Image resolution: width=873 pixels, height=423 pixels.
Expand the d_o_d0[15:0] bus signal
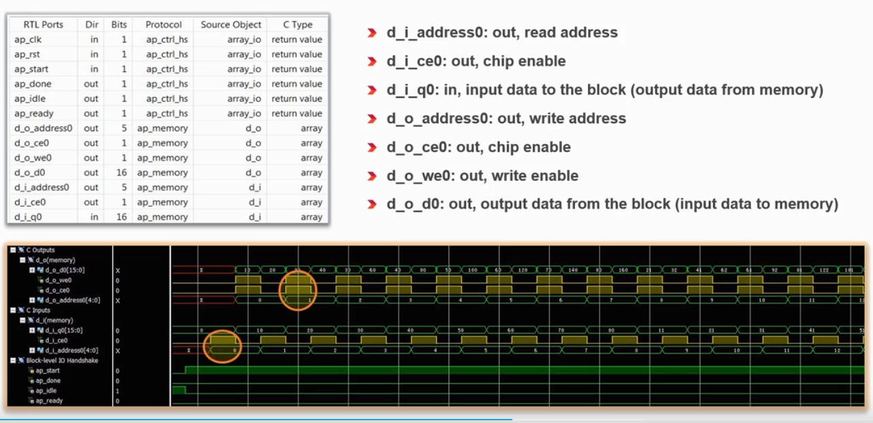click(31, 270)
